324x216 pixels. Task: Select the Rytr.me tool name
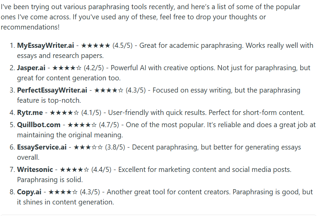tap(31, 113)
